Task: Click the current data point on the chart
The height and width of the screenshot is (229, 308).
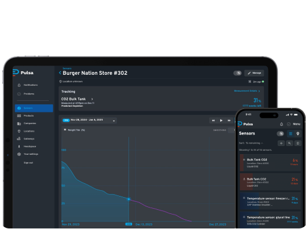Action: 129,199
